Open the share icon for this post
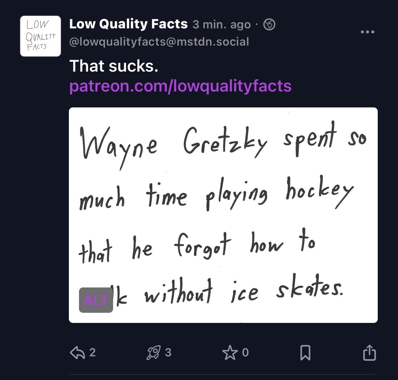 [369, 353]
